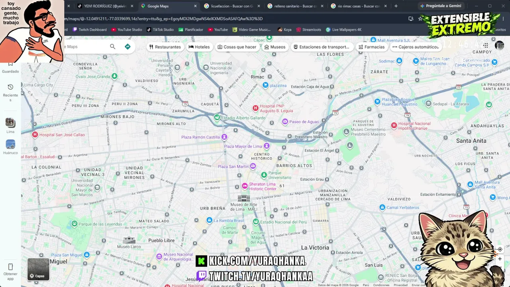This screenshot has height=287, width=510.
Task: Click the Camal Yerbateros pin
Action: point(382,207)
